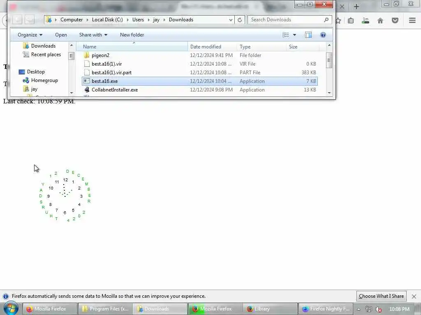Image resolution: width=421 pixels, height=315 pixels.
Task: Open the Firefox hamburger menu
Action: 412,21
